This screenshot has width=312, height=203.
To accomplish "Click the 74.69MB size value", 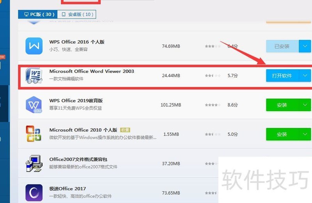I will point(171,46).
